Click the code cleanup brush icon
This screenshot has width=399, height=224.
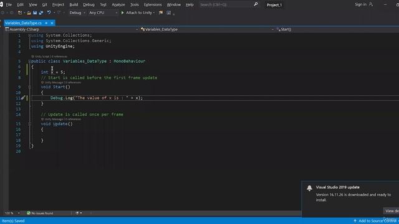(77, 213)
